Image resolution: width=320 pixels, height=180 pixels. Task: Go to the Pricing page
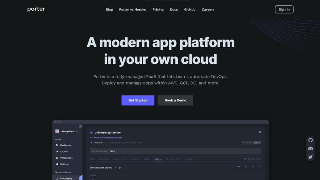(158, 9)
